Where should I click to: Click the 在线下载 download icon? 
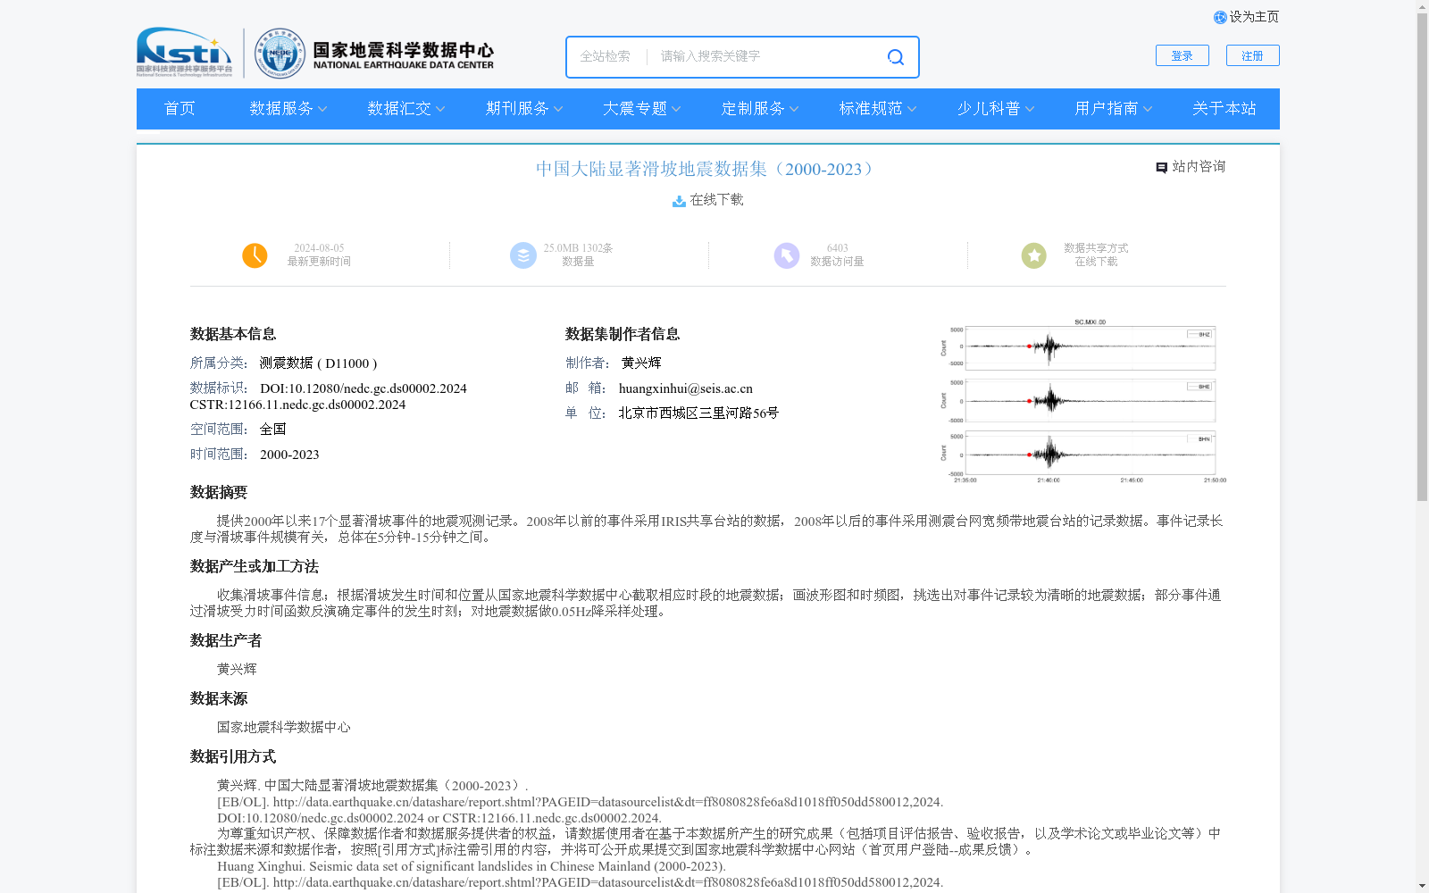[x=679, y=201]
